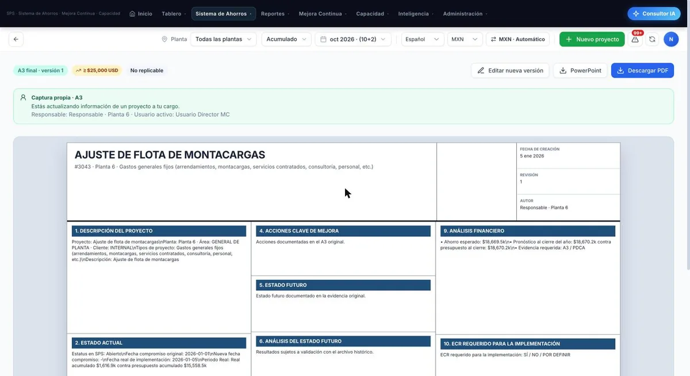Click the 10. ECR REQUERIDO PARA LA IMPLEMENTACIÓN header

[x=528, y=344]
